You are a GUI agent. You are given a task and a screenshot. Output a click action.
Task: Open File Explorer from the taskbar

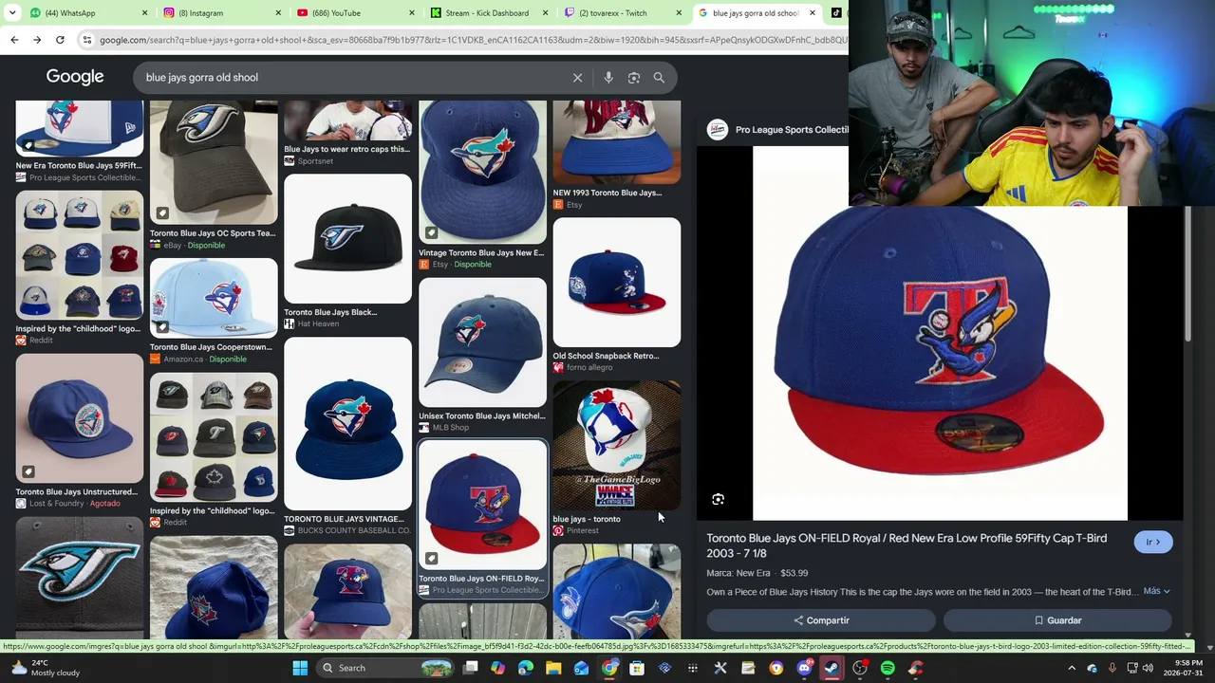click(x=553, y=668)
